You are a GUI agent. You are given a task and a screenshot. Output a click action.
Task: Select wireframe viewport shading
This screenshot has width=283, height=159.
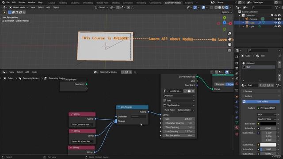(x=216, y=8)
